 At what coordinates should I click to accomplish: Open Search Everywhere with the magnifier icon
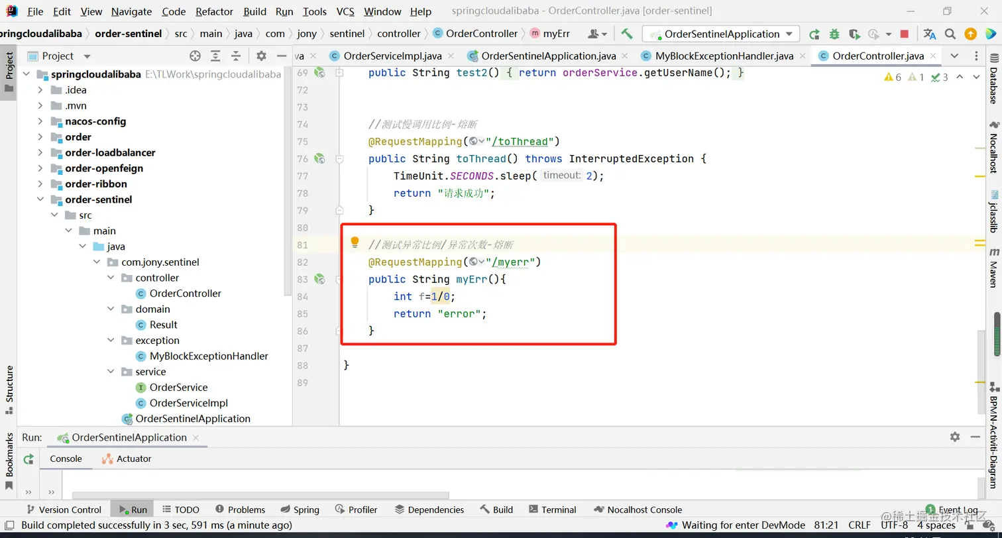[x=950, y=34]
